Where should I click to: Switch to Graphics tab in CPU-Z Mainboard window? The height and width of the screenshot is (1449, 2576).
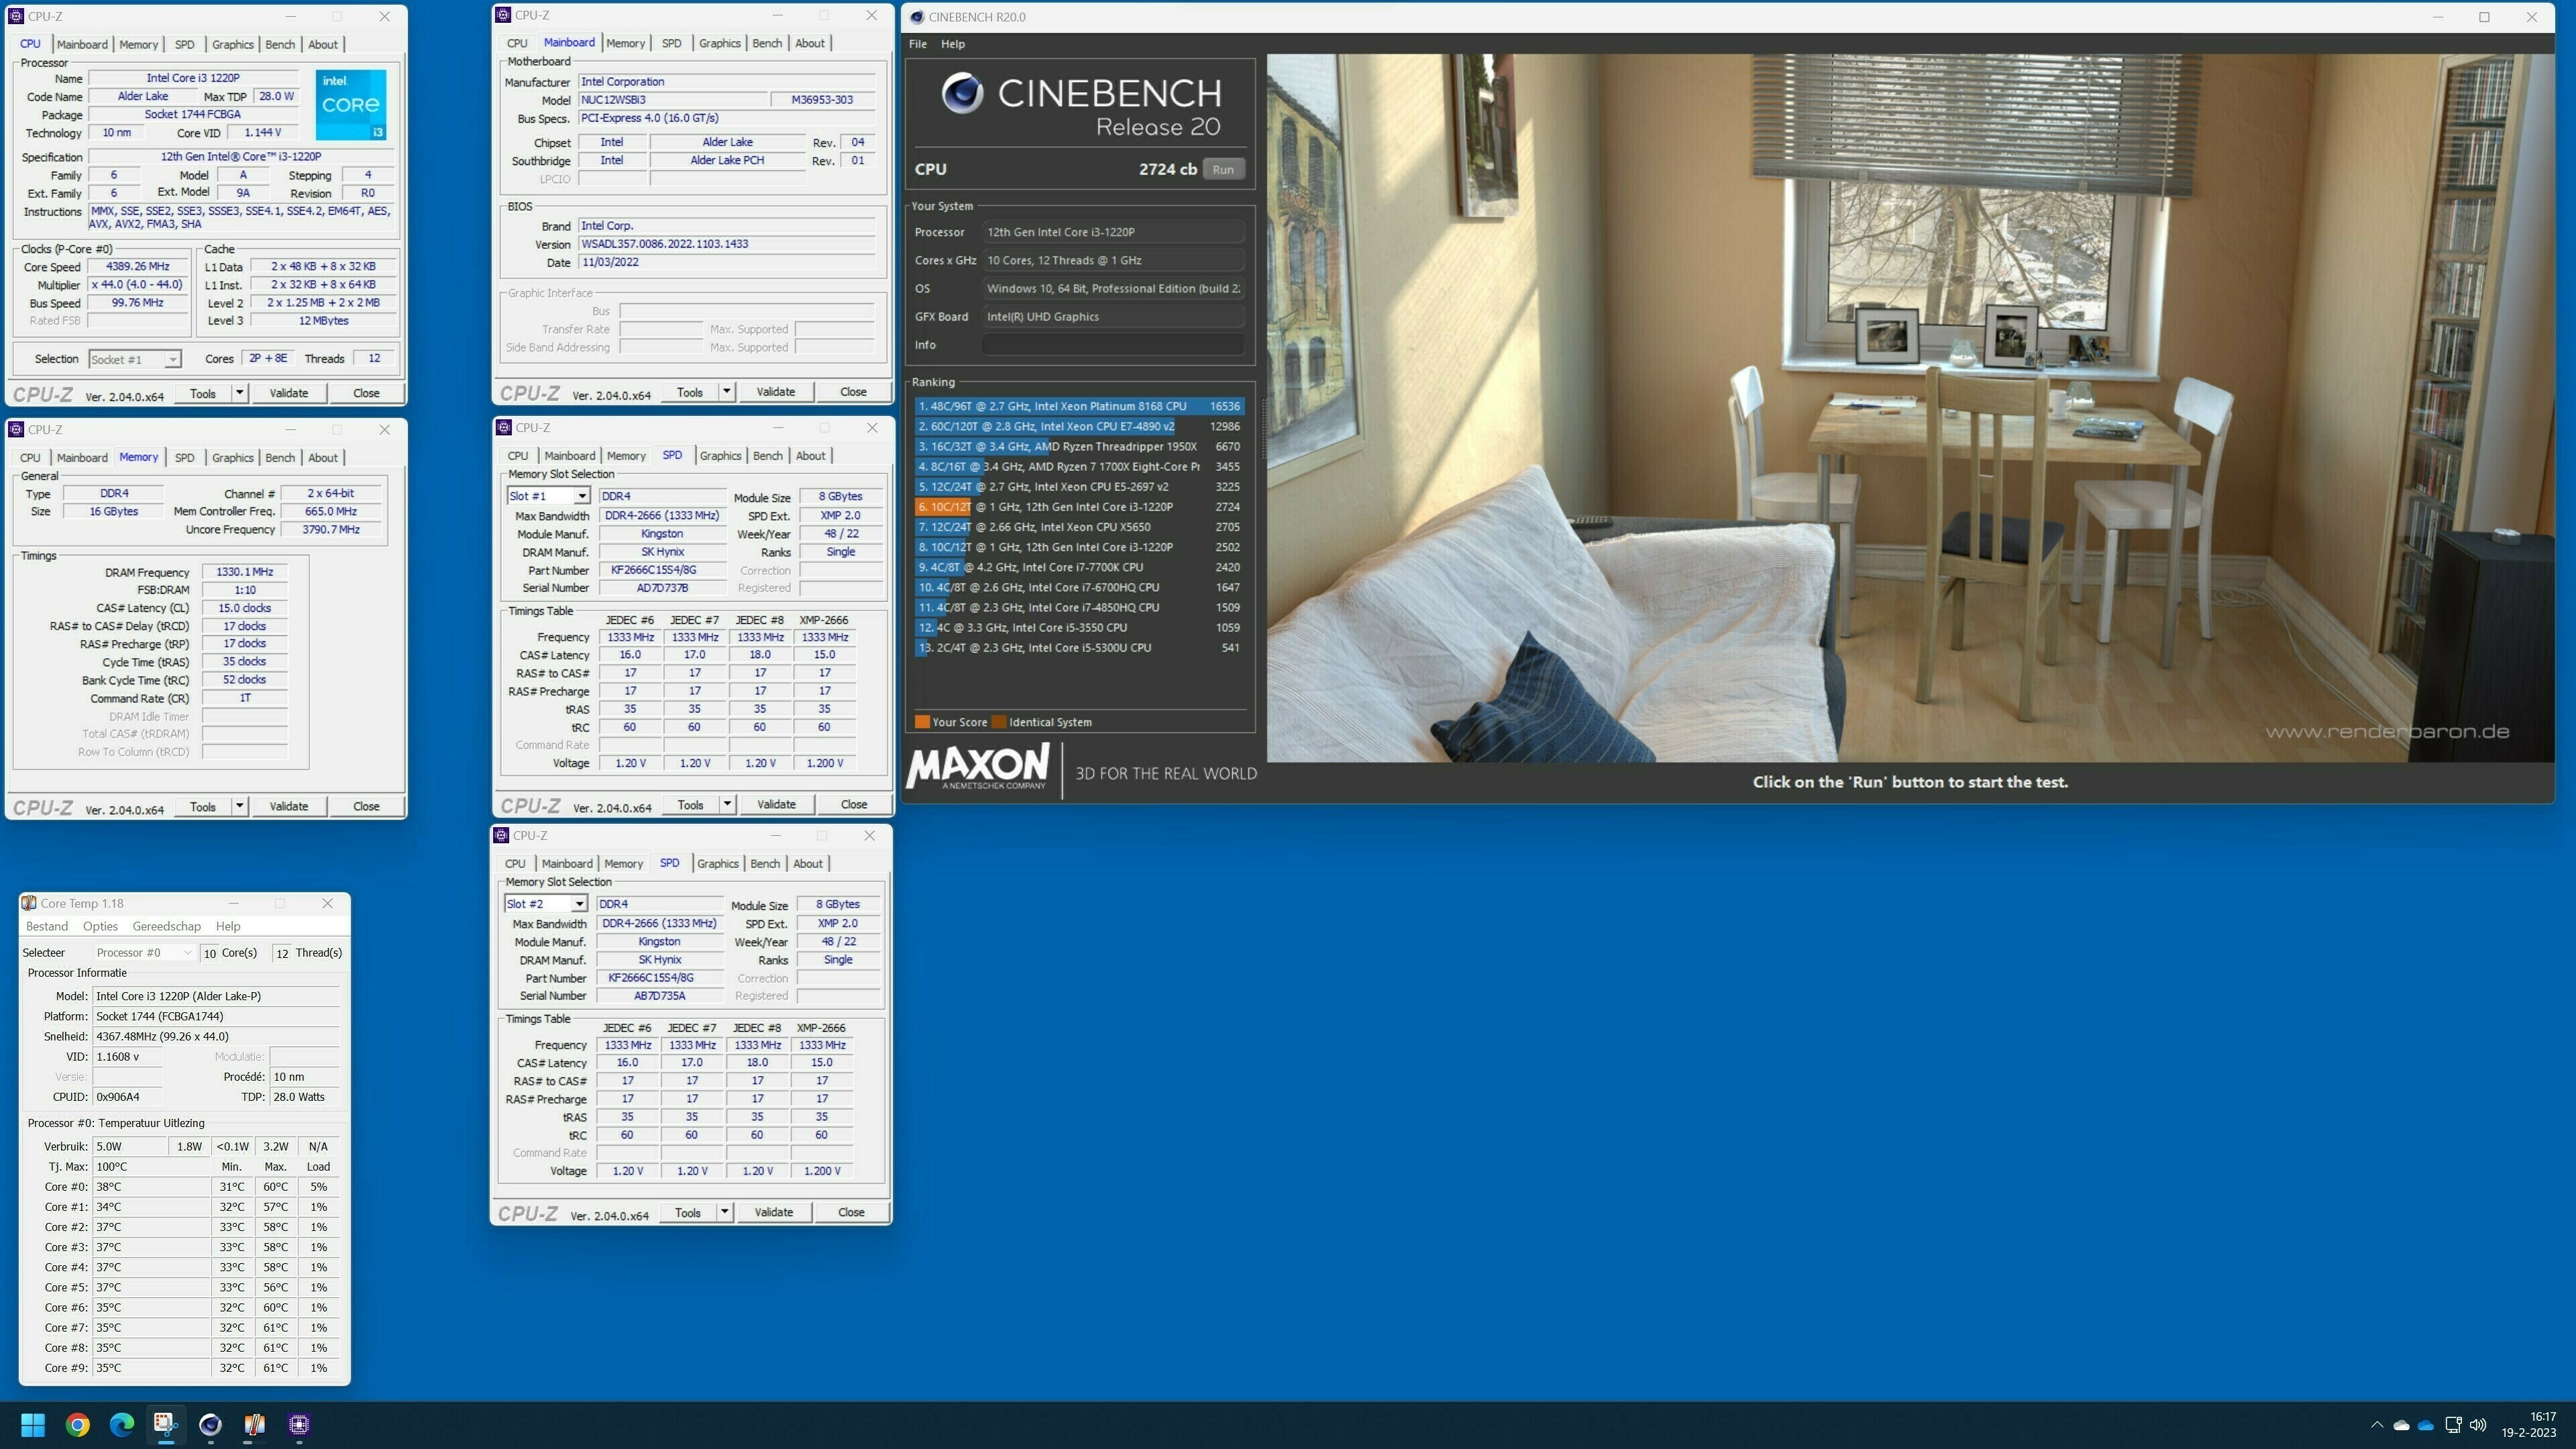click(x=720, y=43)
